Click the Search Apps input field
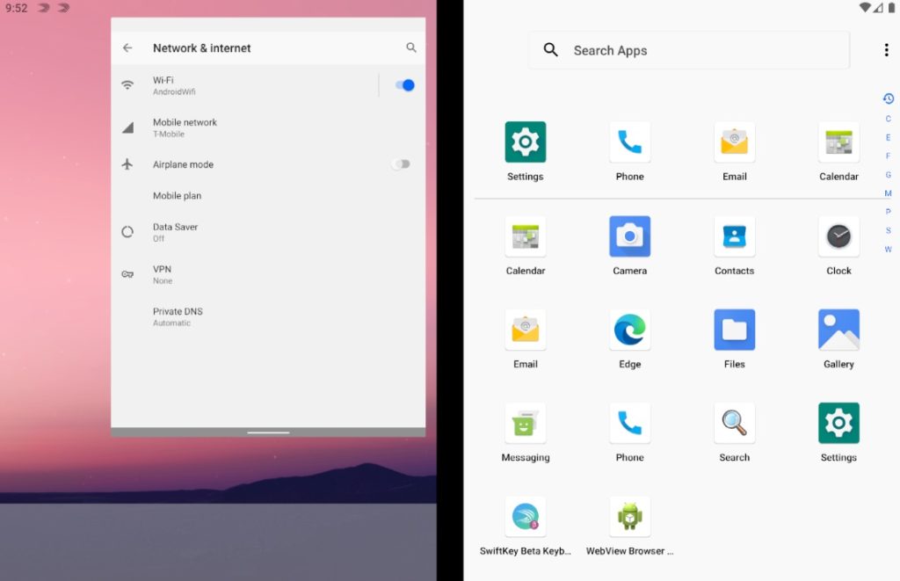900x581 pixels. (688, 50)
